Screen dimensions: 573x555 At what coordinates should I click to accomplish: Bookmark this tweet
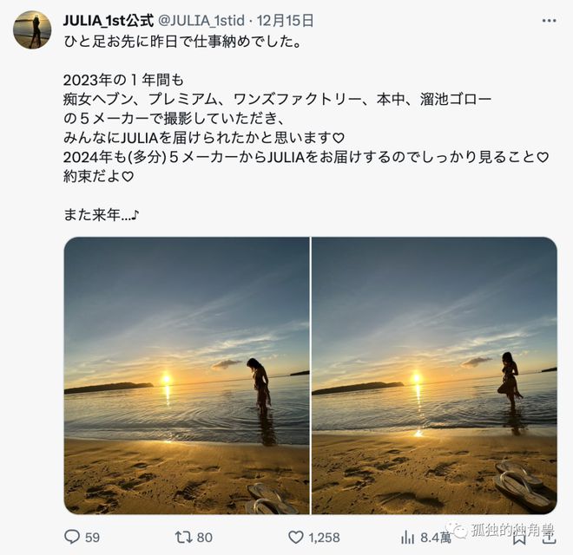[x=519, y=538]
